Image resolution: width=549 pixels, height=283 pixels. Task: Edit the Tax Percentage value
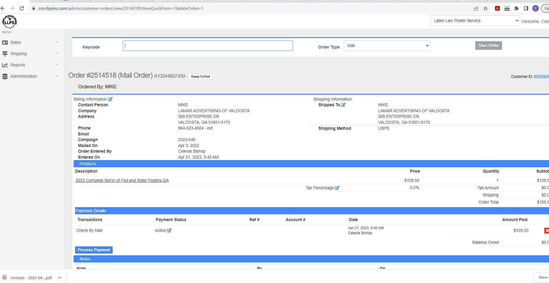pyautogui.click(x=337, y=188)
